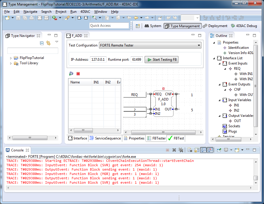Click the Save All toolbar icon
This screenshot has height=204, width=264.
[25, 18]
